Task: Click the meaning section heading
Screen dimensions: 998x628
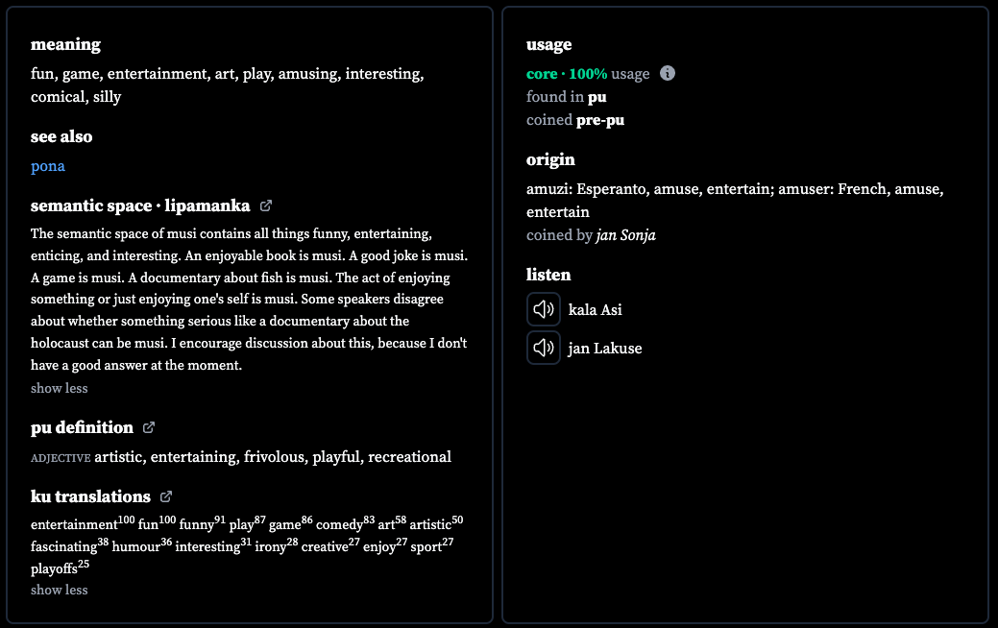Action: tap(65, 44)
